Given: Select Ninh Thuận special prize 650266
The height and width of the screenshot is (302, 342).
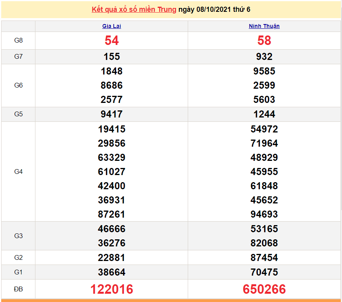Looking at the screenshot, I should (264, 289).
